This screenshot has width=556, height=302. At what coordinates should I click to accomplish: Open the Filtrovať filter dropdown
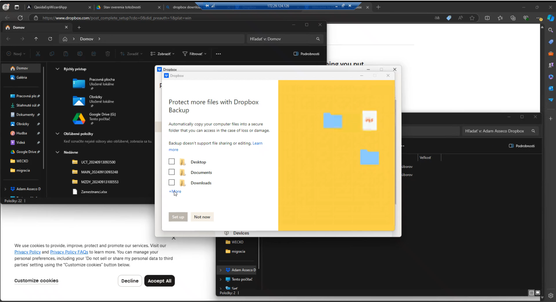click(195, 54)
